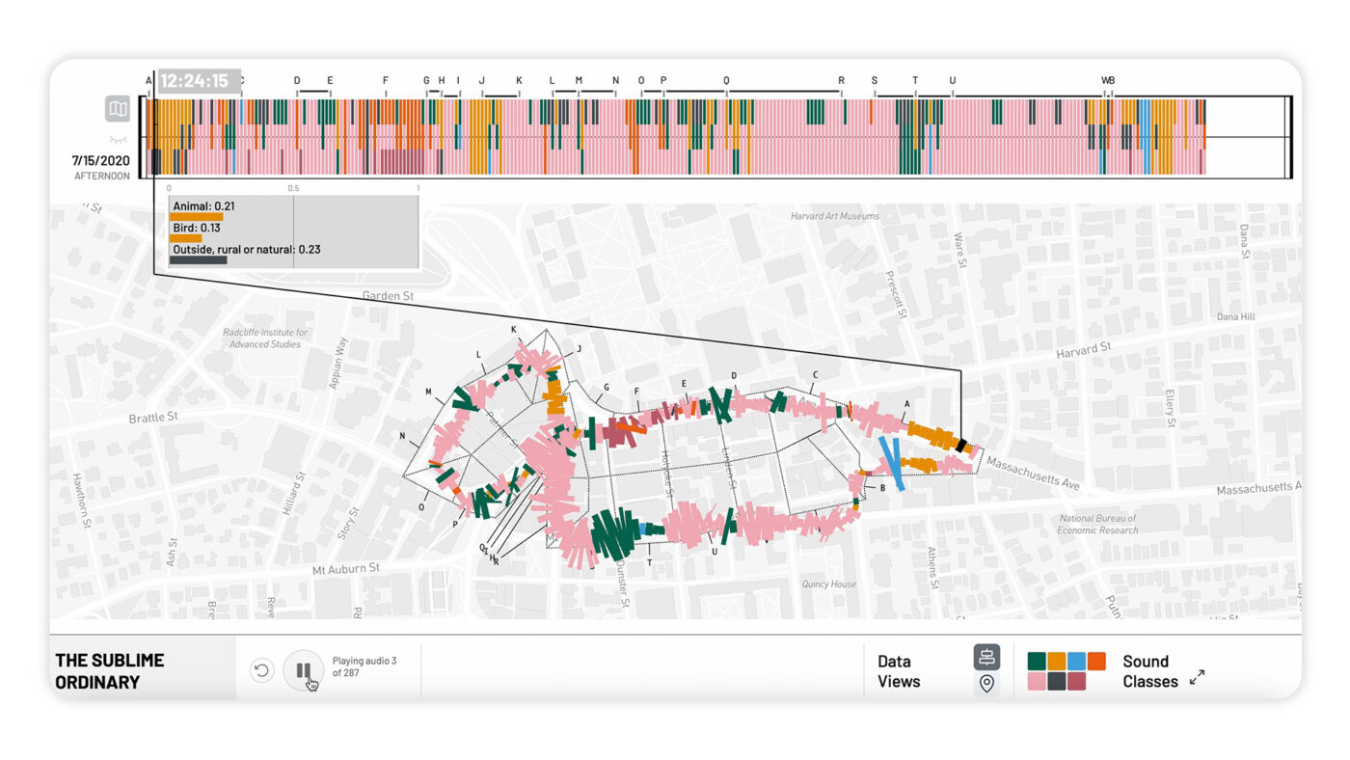Select timeline marker U
1350x760 pixels.
pos(953,81)
